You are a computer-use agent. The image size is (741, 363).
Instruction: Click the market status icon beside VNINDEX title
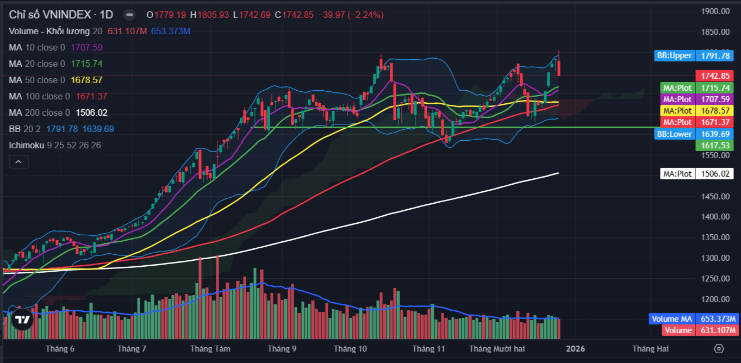(129, 15)
